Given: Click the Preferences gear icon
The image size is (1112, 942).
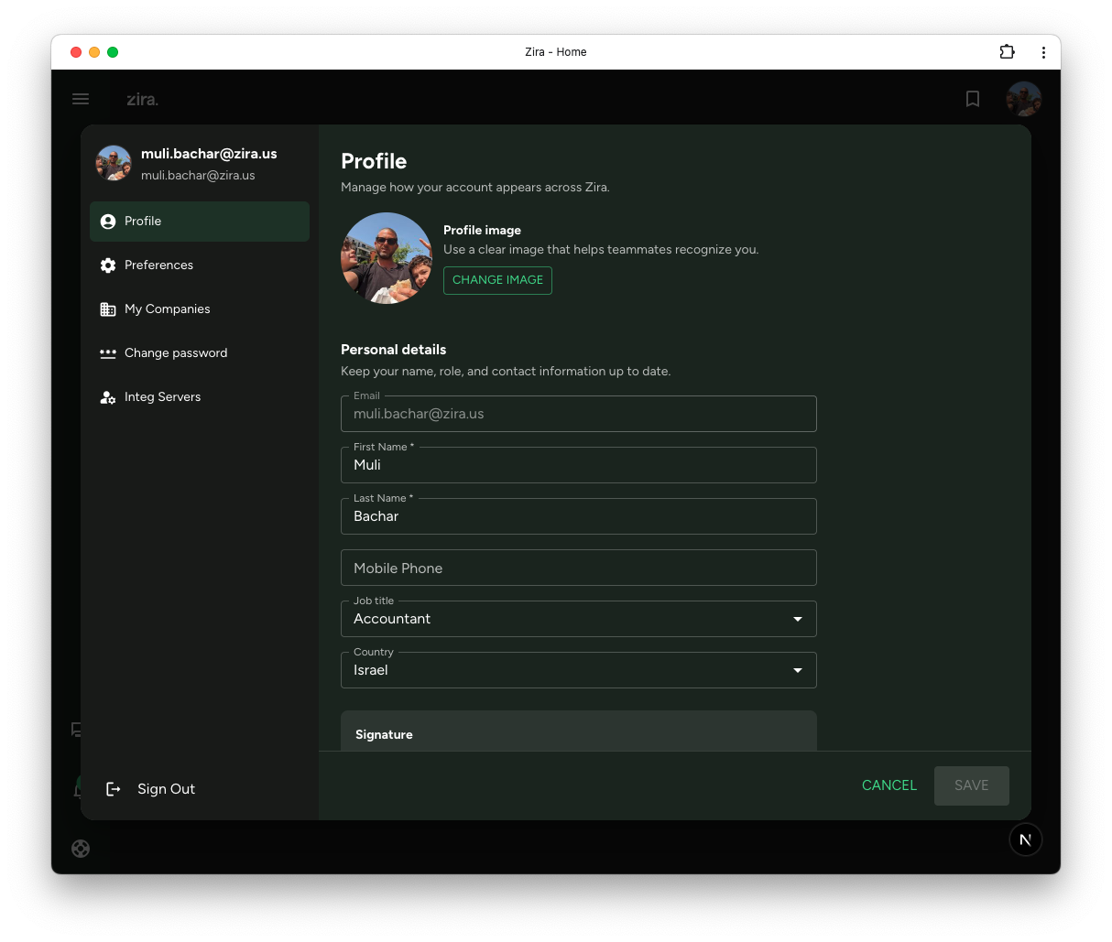Looking at the screenshot, I should click(108, 265).
